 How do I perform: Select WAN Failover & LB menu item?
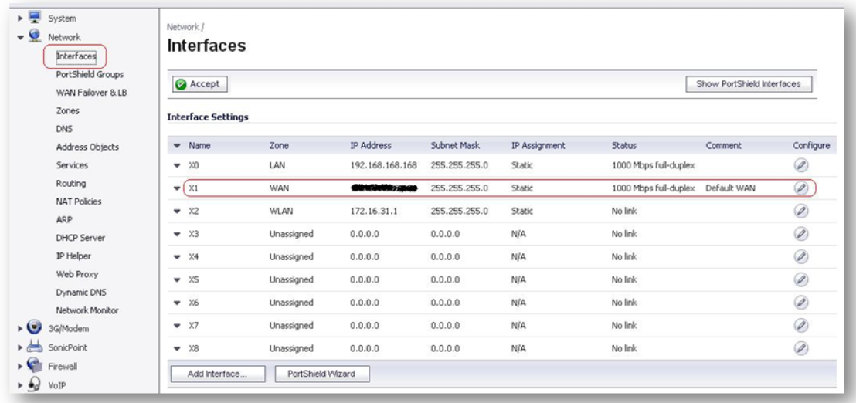(x=92, y=93)
